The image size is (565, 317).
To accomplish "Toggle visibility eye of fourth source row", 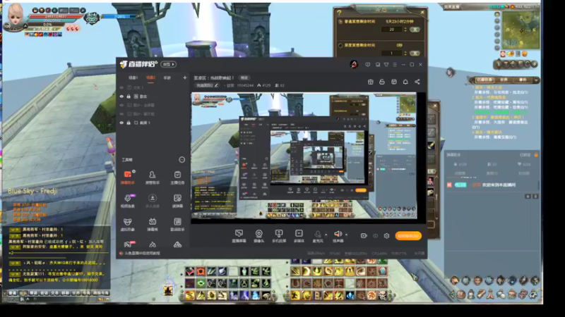I will tap(121, 114).
